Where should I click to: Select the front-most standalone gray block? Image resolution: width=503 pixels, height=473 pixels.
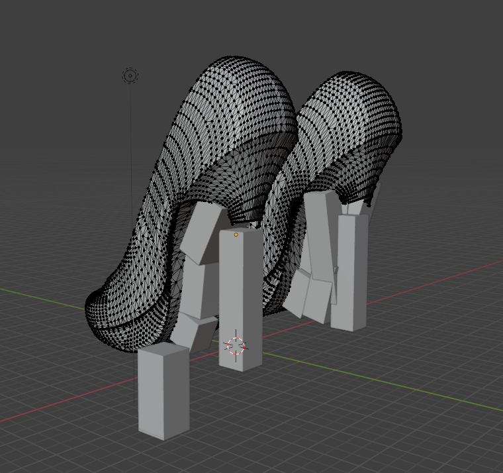pos(163,391)
